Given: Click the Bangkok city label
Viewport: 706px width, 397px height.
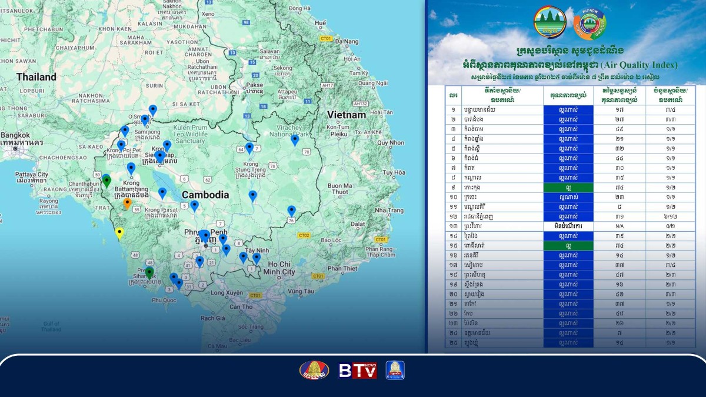Looking at the screenshot, I should (x=15, y=134).
